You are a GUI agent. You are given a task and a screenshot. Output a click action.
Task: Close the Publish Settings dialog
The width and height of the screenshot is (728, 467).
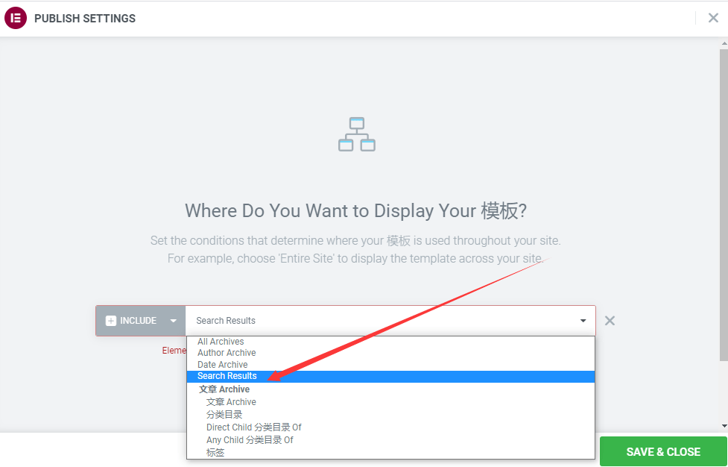(x=713, y=18)
